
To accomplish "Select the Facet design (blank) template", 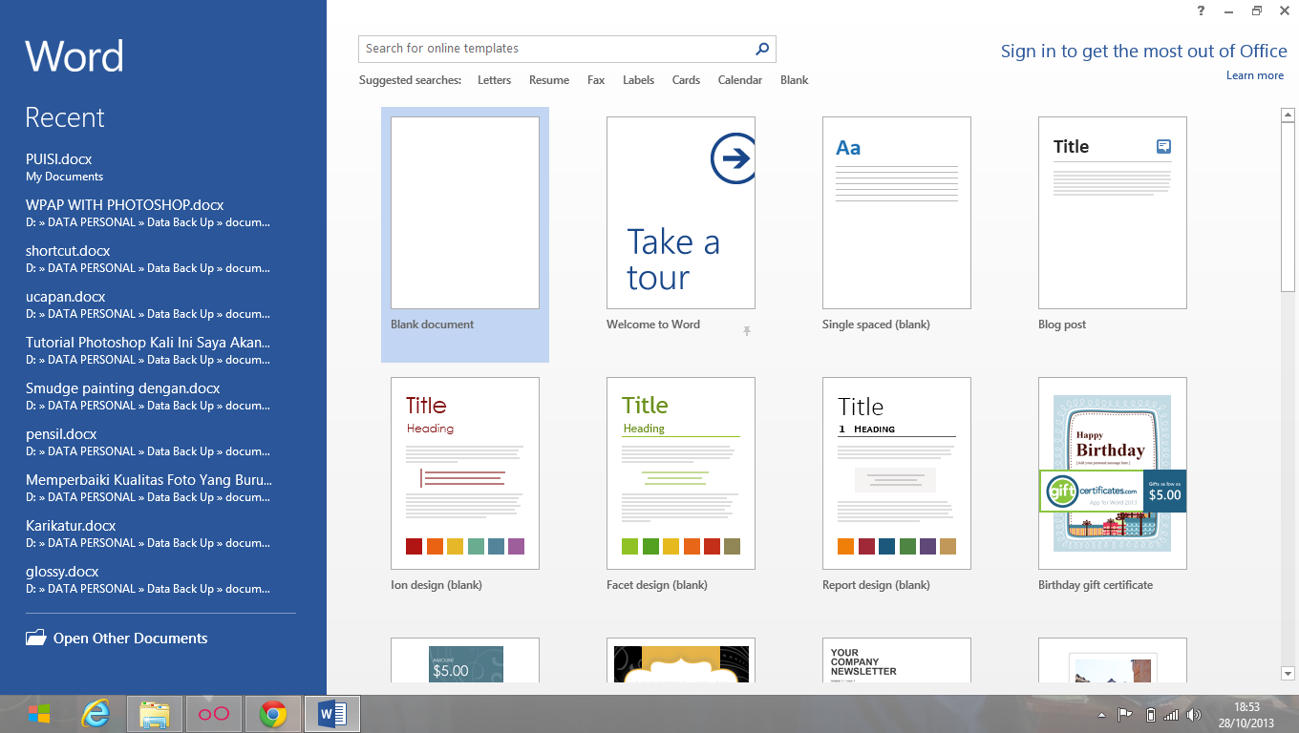I will pyautogui.click(x=681, y=473).
